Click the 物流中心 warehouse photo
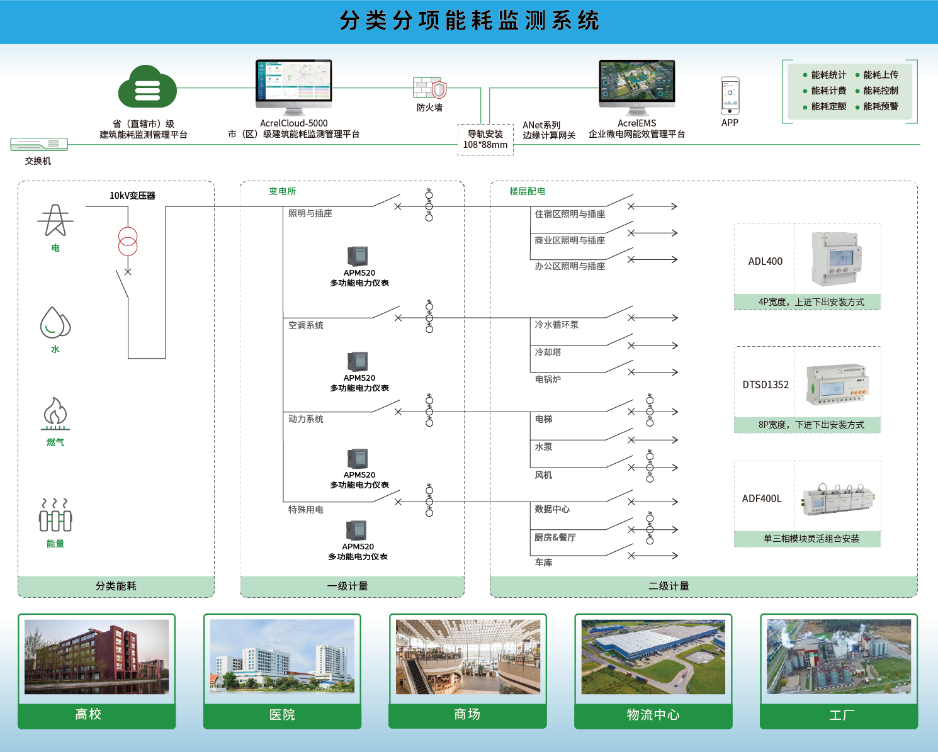The height and width of the screenshot is (752, 938). click(653, 657)
